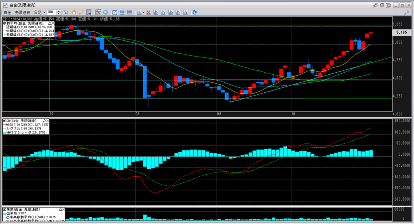The height and width of the screenshot is (224, 414).
Task: Activate the hand pan tool
Action: click(74, 13)
